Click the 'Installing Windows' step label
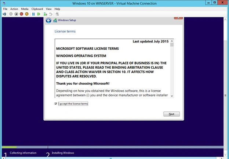229x159 pixels. coord(63,153)
